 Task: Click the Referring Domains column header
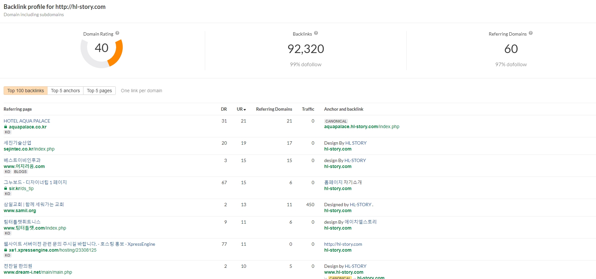274,109
